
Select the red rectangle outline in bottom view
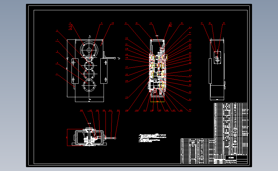click(x=75, y=138)
